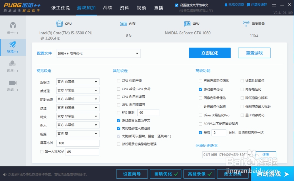
Task: Click the 立即优化 button
Action: tap(210, 53)
